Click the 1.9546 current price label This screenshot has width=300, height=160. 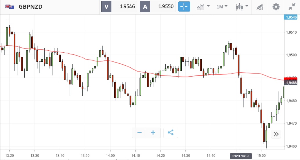(291, 17)
